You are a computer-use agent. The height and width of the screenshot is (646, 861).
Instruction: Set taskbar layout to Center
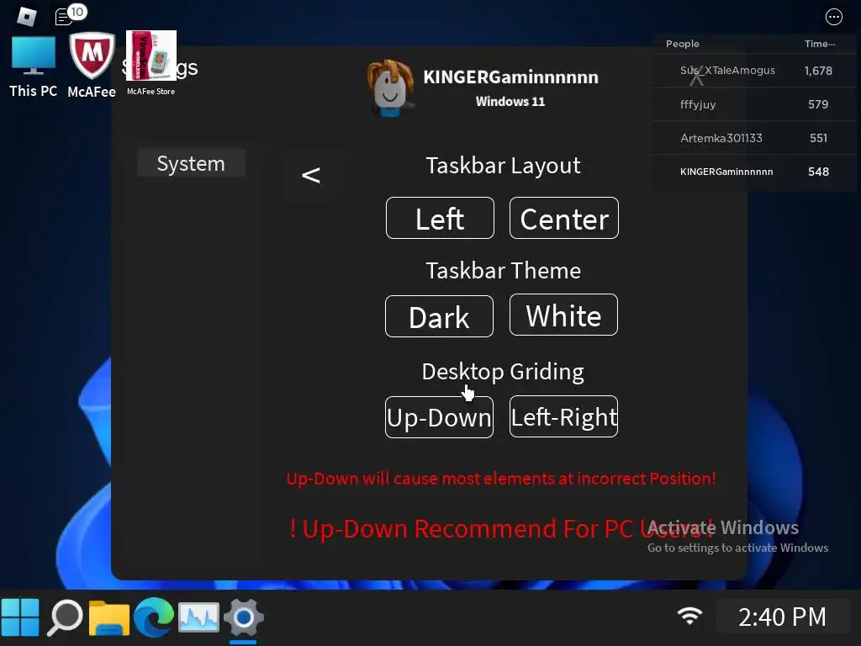coord(564,218)
